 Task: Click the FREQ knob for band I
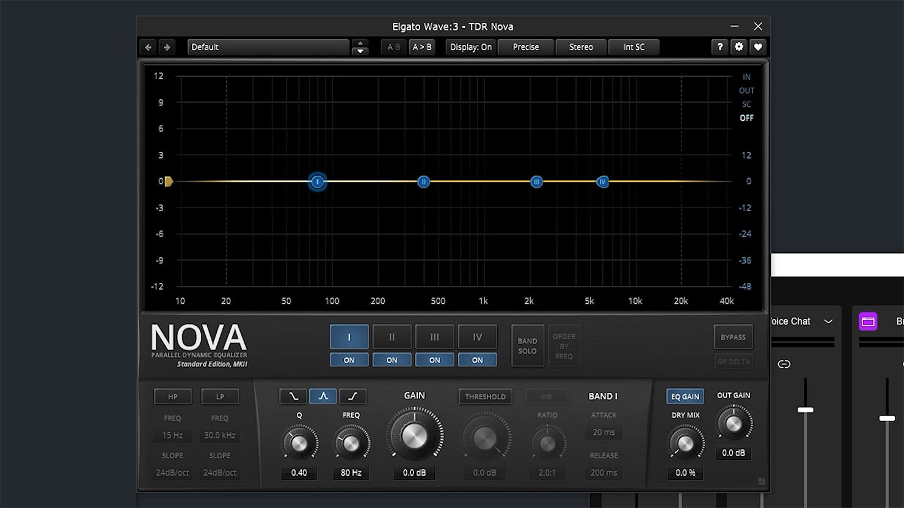[351, 443]
